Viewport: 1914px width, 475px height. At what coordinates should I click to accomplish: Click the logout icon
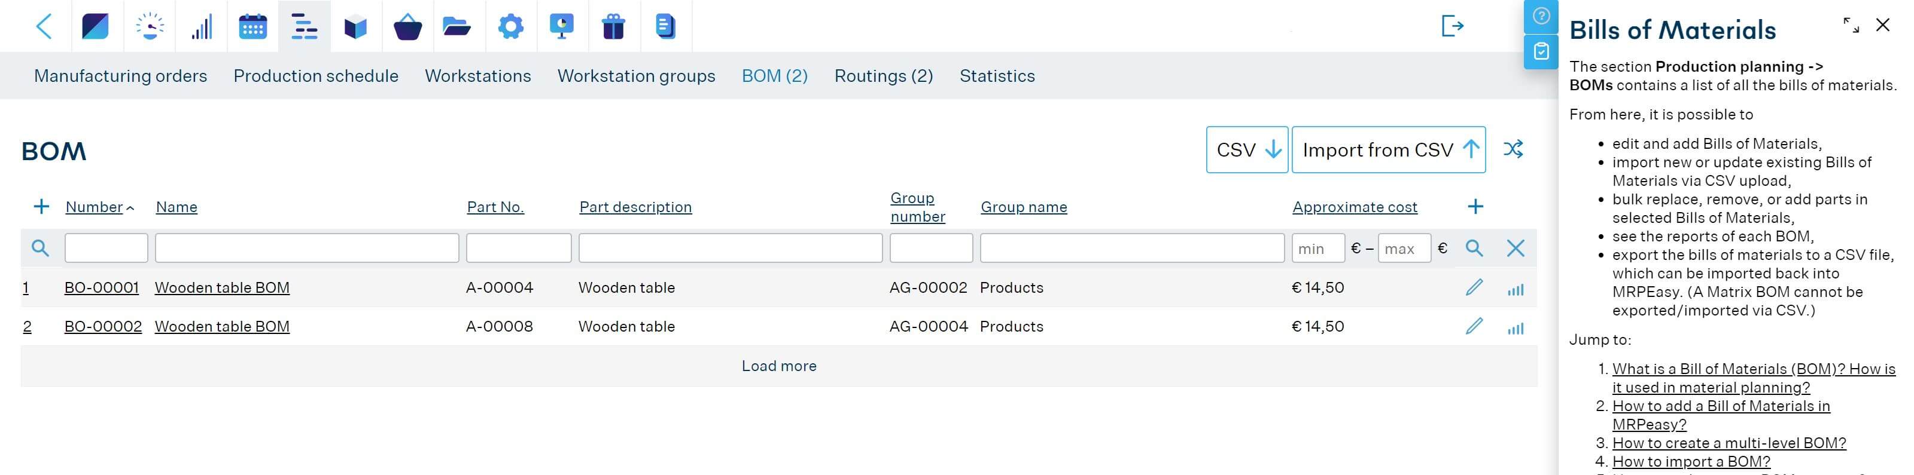[x=1453, y=26]
